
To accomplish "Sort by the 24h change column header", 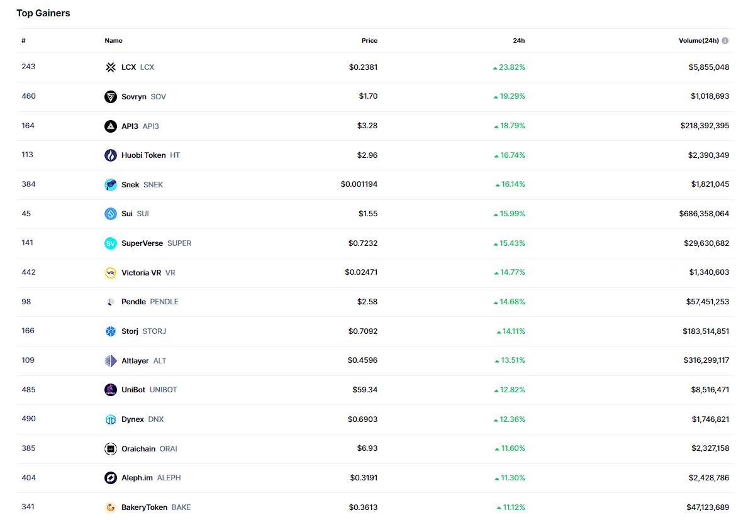I will [x=518, y=41].
